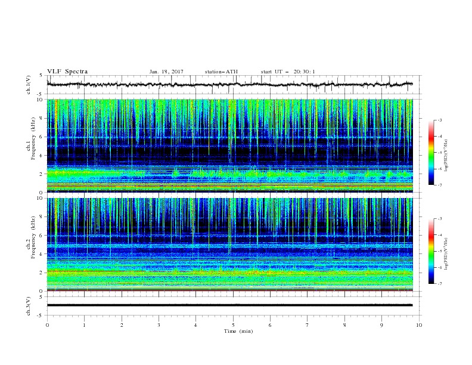
Task: Click the ch.1 spectrogram panel
Action: pos(229,146)
